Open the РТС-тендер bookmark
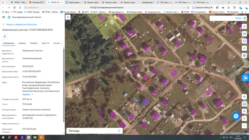The image size is (249, 140). click(x=17, y=12)
